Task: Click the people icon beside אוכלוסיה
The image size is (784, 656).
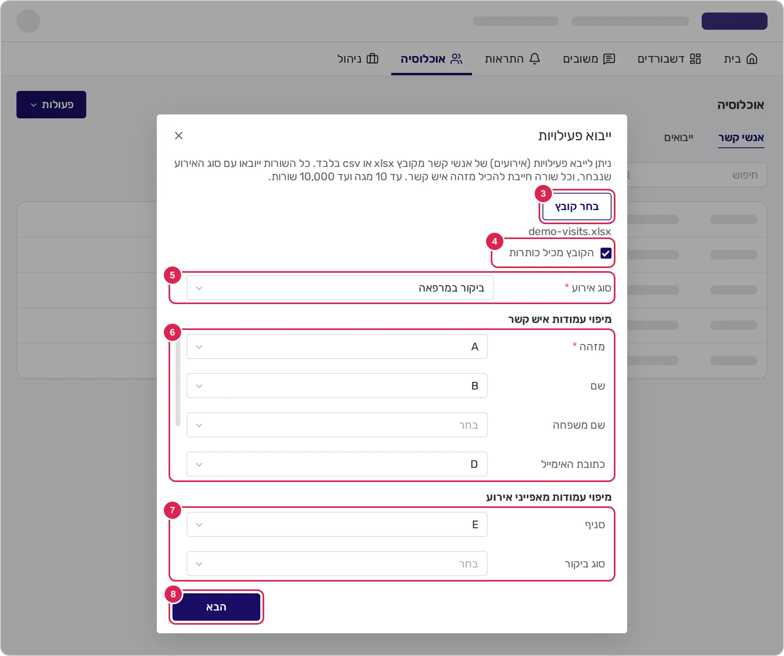Action: pos(456,59)
